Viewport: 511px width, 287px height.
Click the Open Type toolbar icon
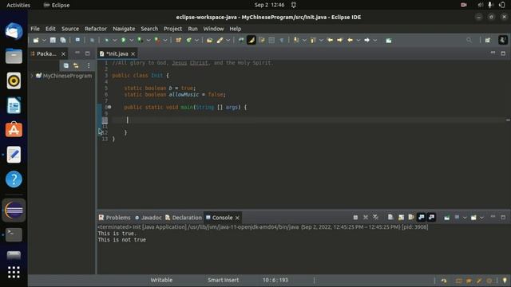pyautogui.click(x=209, y=41)
